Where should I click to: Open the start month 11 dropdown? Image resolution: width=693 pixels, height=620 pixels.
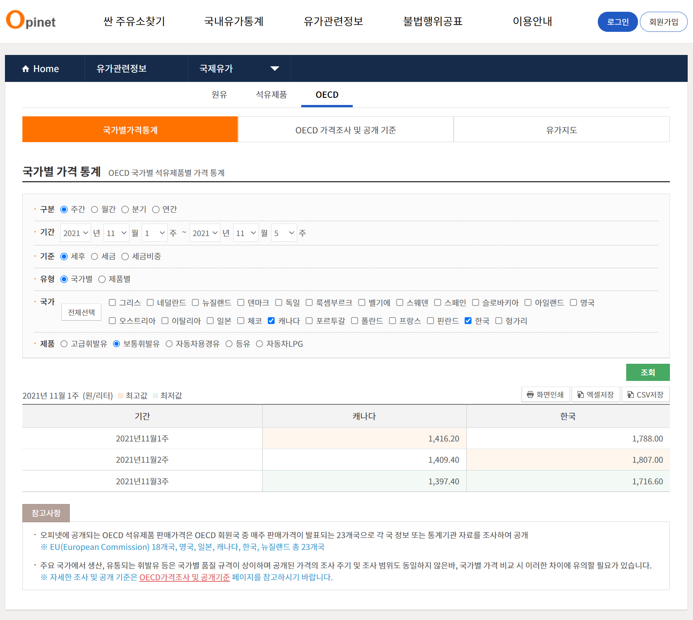(116, 233)
